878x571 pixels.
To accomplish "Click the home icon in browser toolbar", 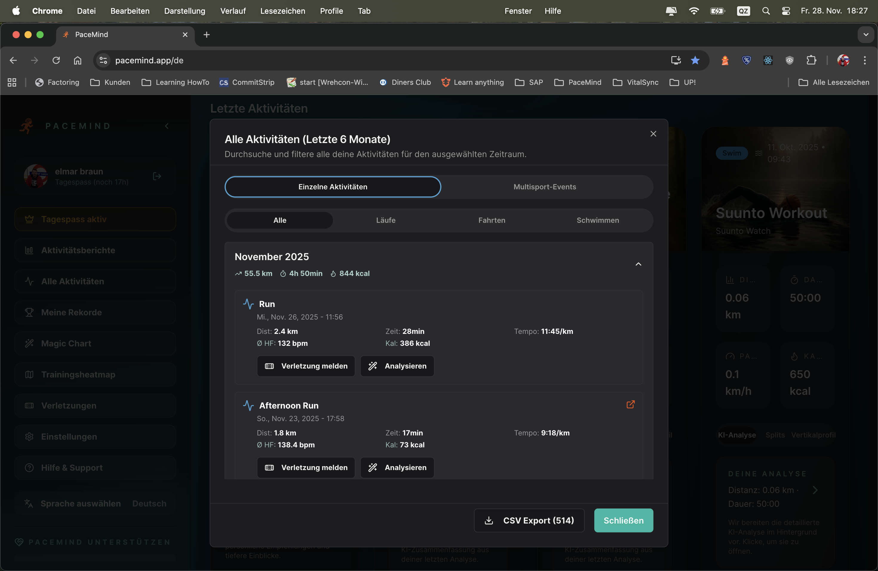I will click(x=77, y=61).
